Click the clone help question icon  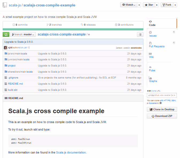(161, 103)
